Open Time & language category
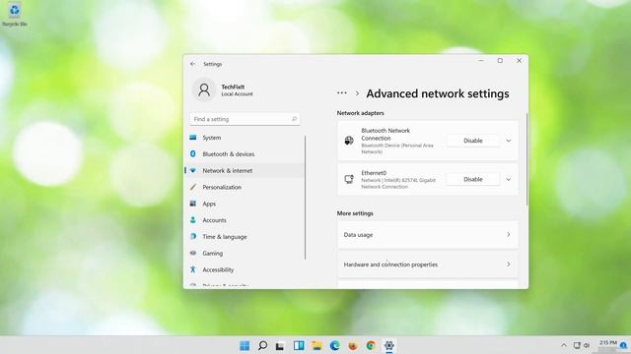This screenshot has height=354, width=631. (x=245, y=236)
